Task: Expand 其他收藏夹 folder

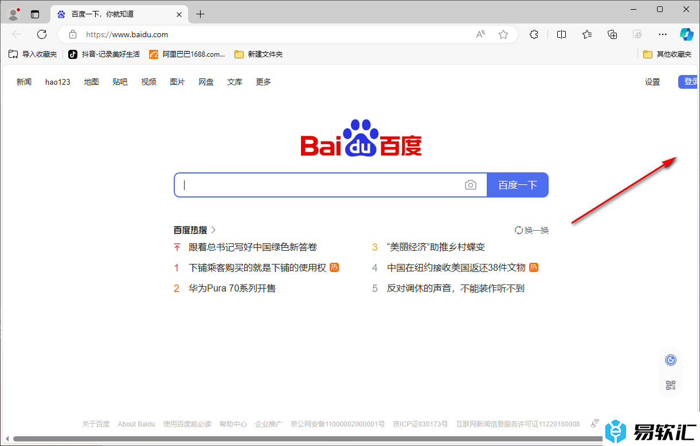Action: pyautogui.click(x=667, y=54)
